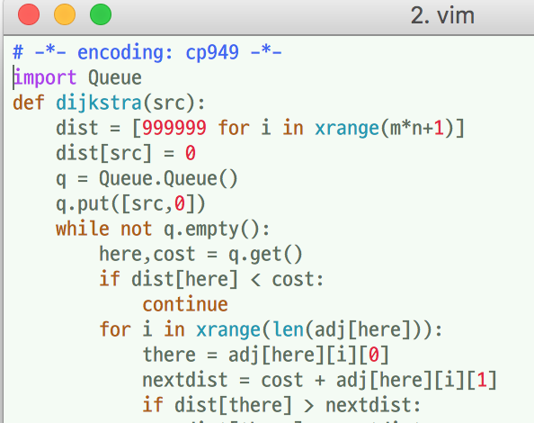Click the 'there = adj[here][i][0]' line
The width and height of the screenshot is (534, 423).
click(265, 355)
